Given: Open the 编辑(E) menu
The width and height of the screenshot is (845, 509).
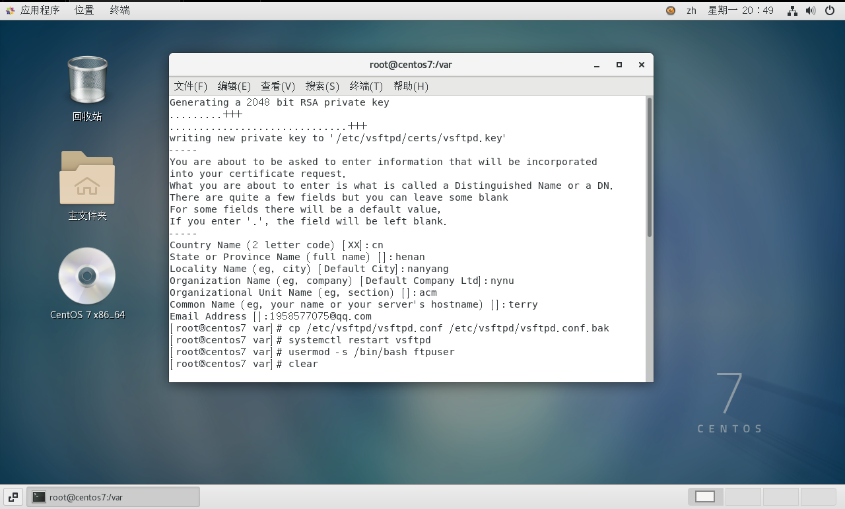Looking at the screenshot, I should tap(234, 86).
